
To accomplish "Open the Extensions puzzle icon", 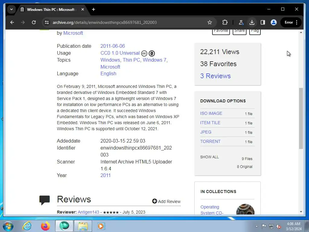I will tap(225, 22).
